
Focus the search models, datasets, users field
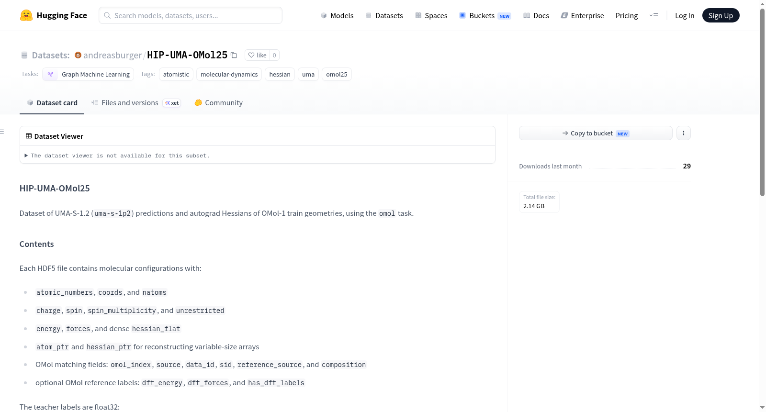191,15
